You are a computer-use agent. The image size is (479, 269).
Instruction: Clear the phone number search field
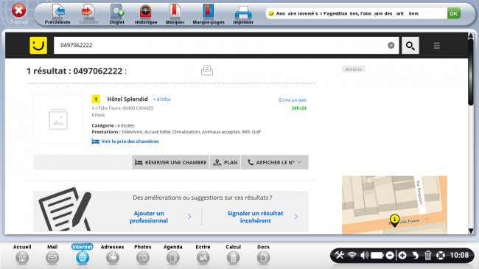tap(391, 46)
